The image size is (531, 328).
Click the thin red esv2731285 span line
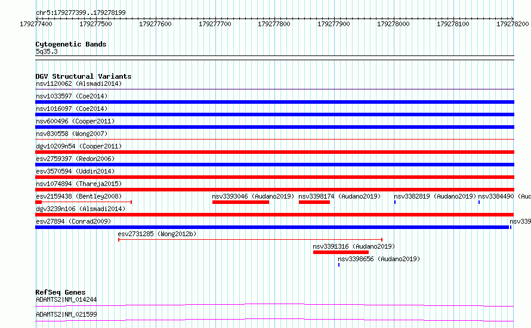[x=250, y=240]
